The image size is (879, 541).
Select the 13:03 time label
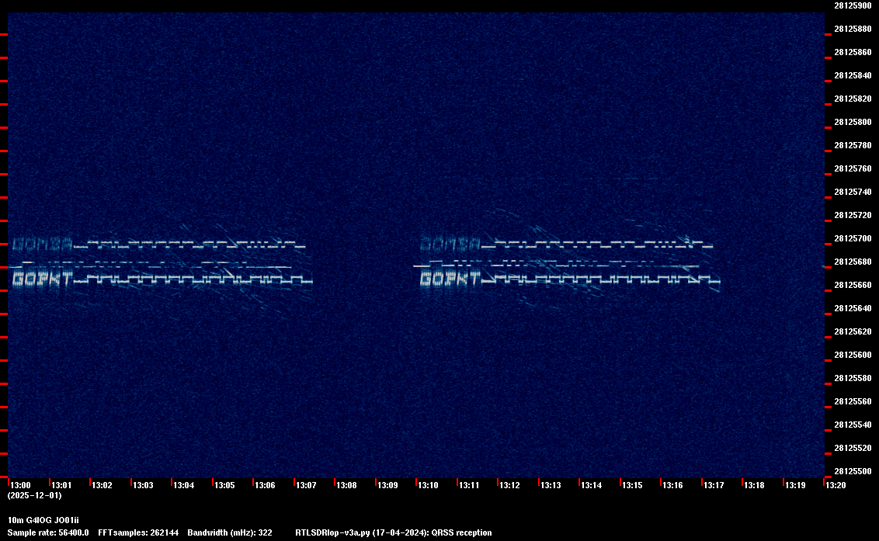point(143,485)
